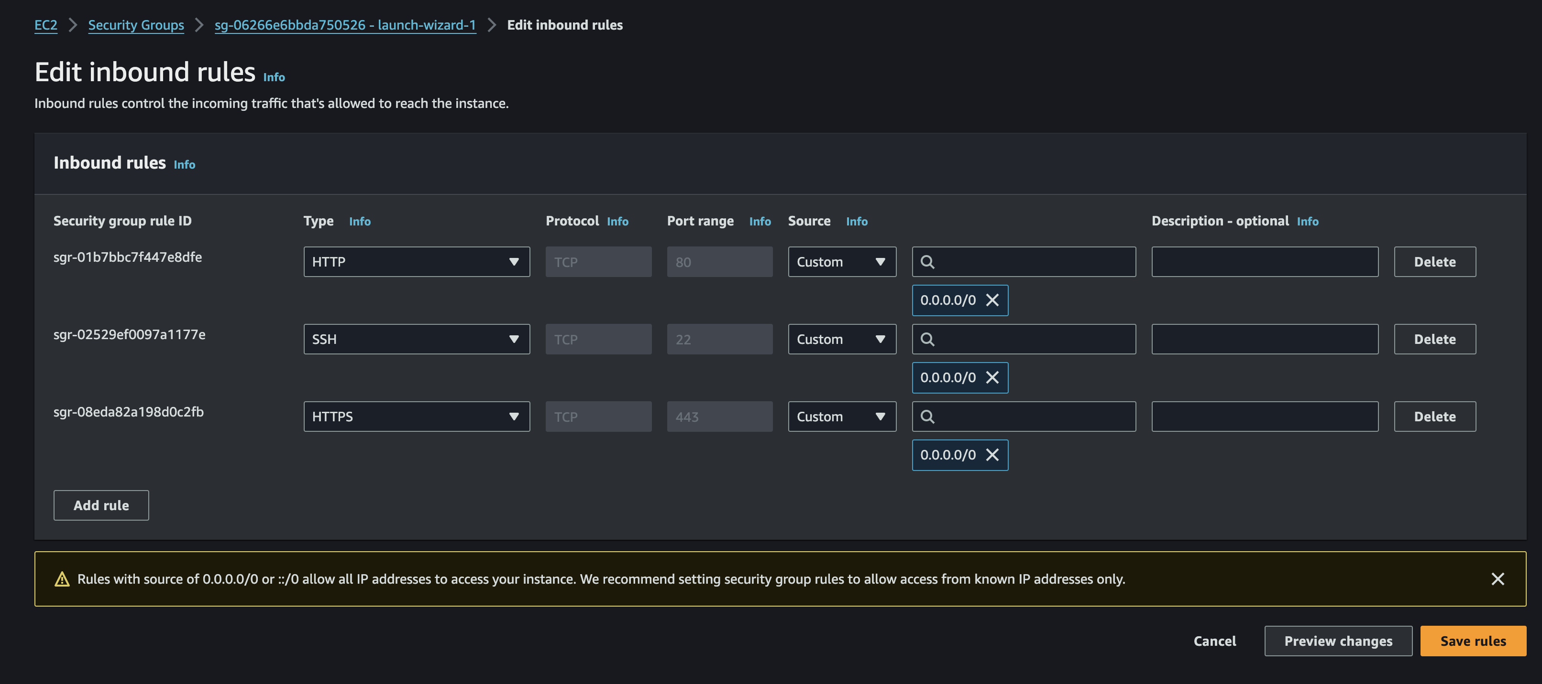Remove 0.0.0.0/0 source from SSH rule

(992, 377)
